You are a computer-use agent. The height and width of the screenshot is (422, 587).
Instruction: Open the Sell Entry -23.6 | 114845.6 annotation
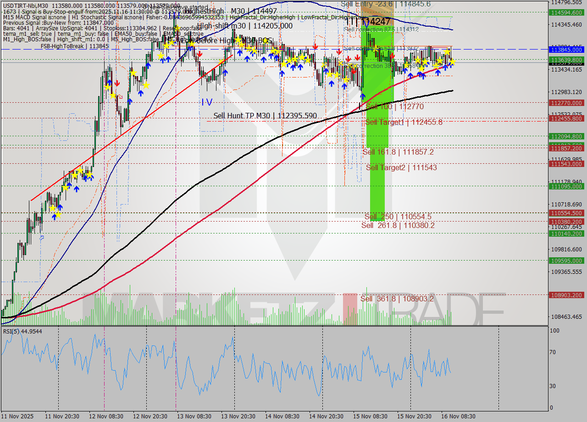(386, 4)
